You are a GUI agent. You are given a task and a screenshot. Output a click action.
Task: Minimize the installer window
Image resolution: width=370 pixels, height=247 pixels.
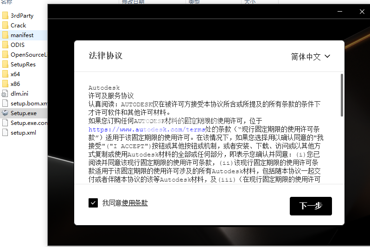pos(340,11)
